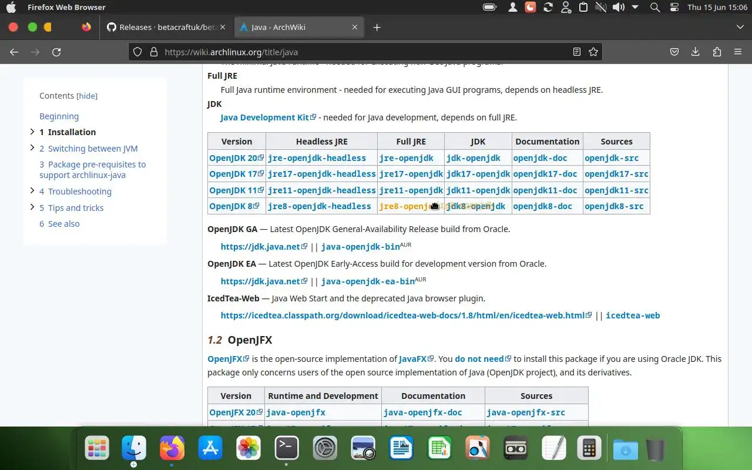The width and height of the screenshot is (752, 470).
Task: Click the site padlock icon
Action: (154, 52)
